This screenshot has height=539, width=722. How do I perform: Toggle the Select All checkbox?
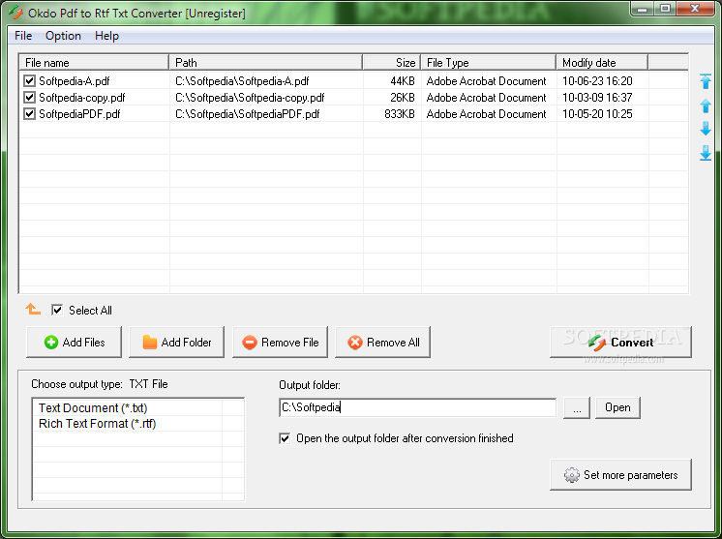(57, 310)
